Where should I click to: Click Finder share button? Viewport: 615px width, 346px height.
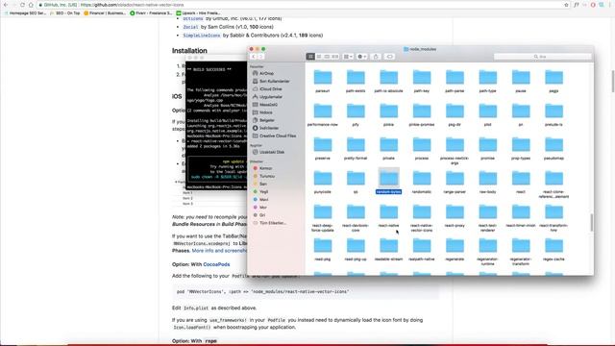pos(376,57)
